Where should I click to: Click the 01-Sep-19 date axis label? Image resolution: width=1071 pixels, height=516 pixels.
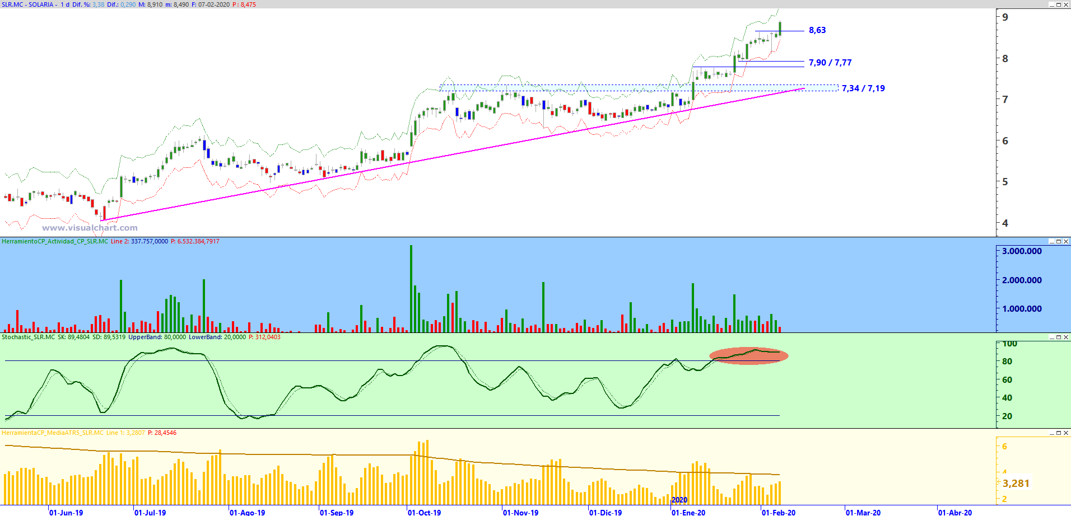tap(337, 512)
